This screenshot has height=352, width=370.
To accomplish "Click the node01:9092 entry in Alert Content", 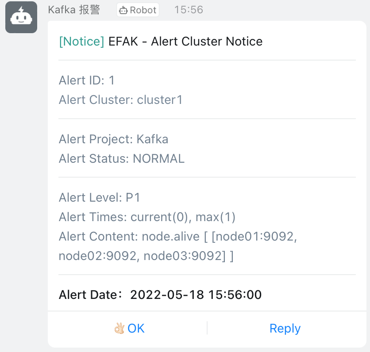I will click(254, 236).
